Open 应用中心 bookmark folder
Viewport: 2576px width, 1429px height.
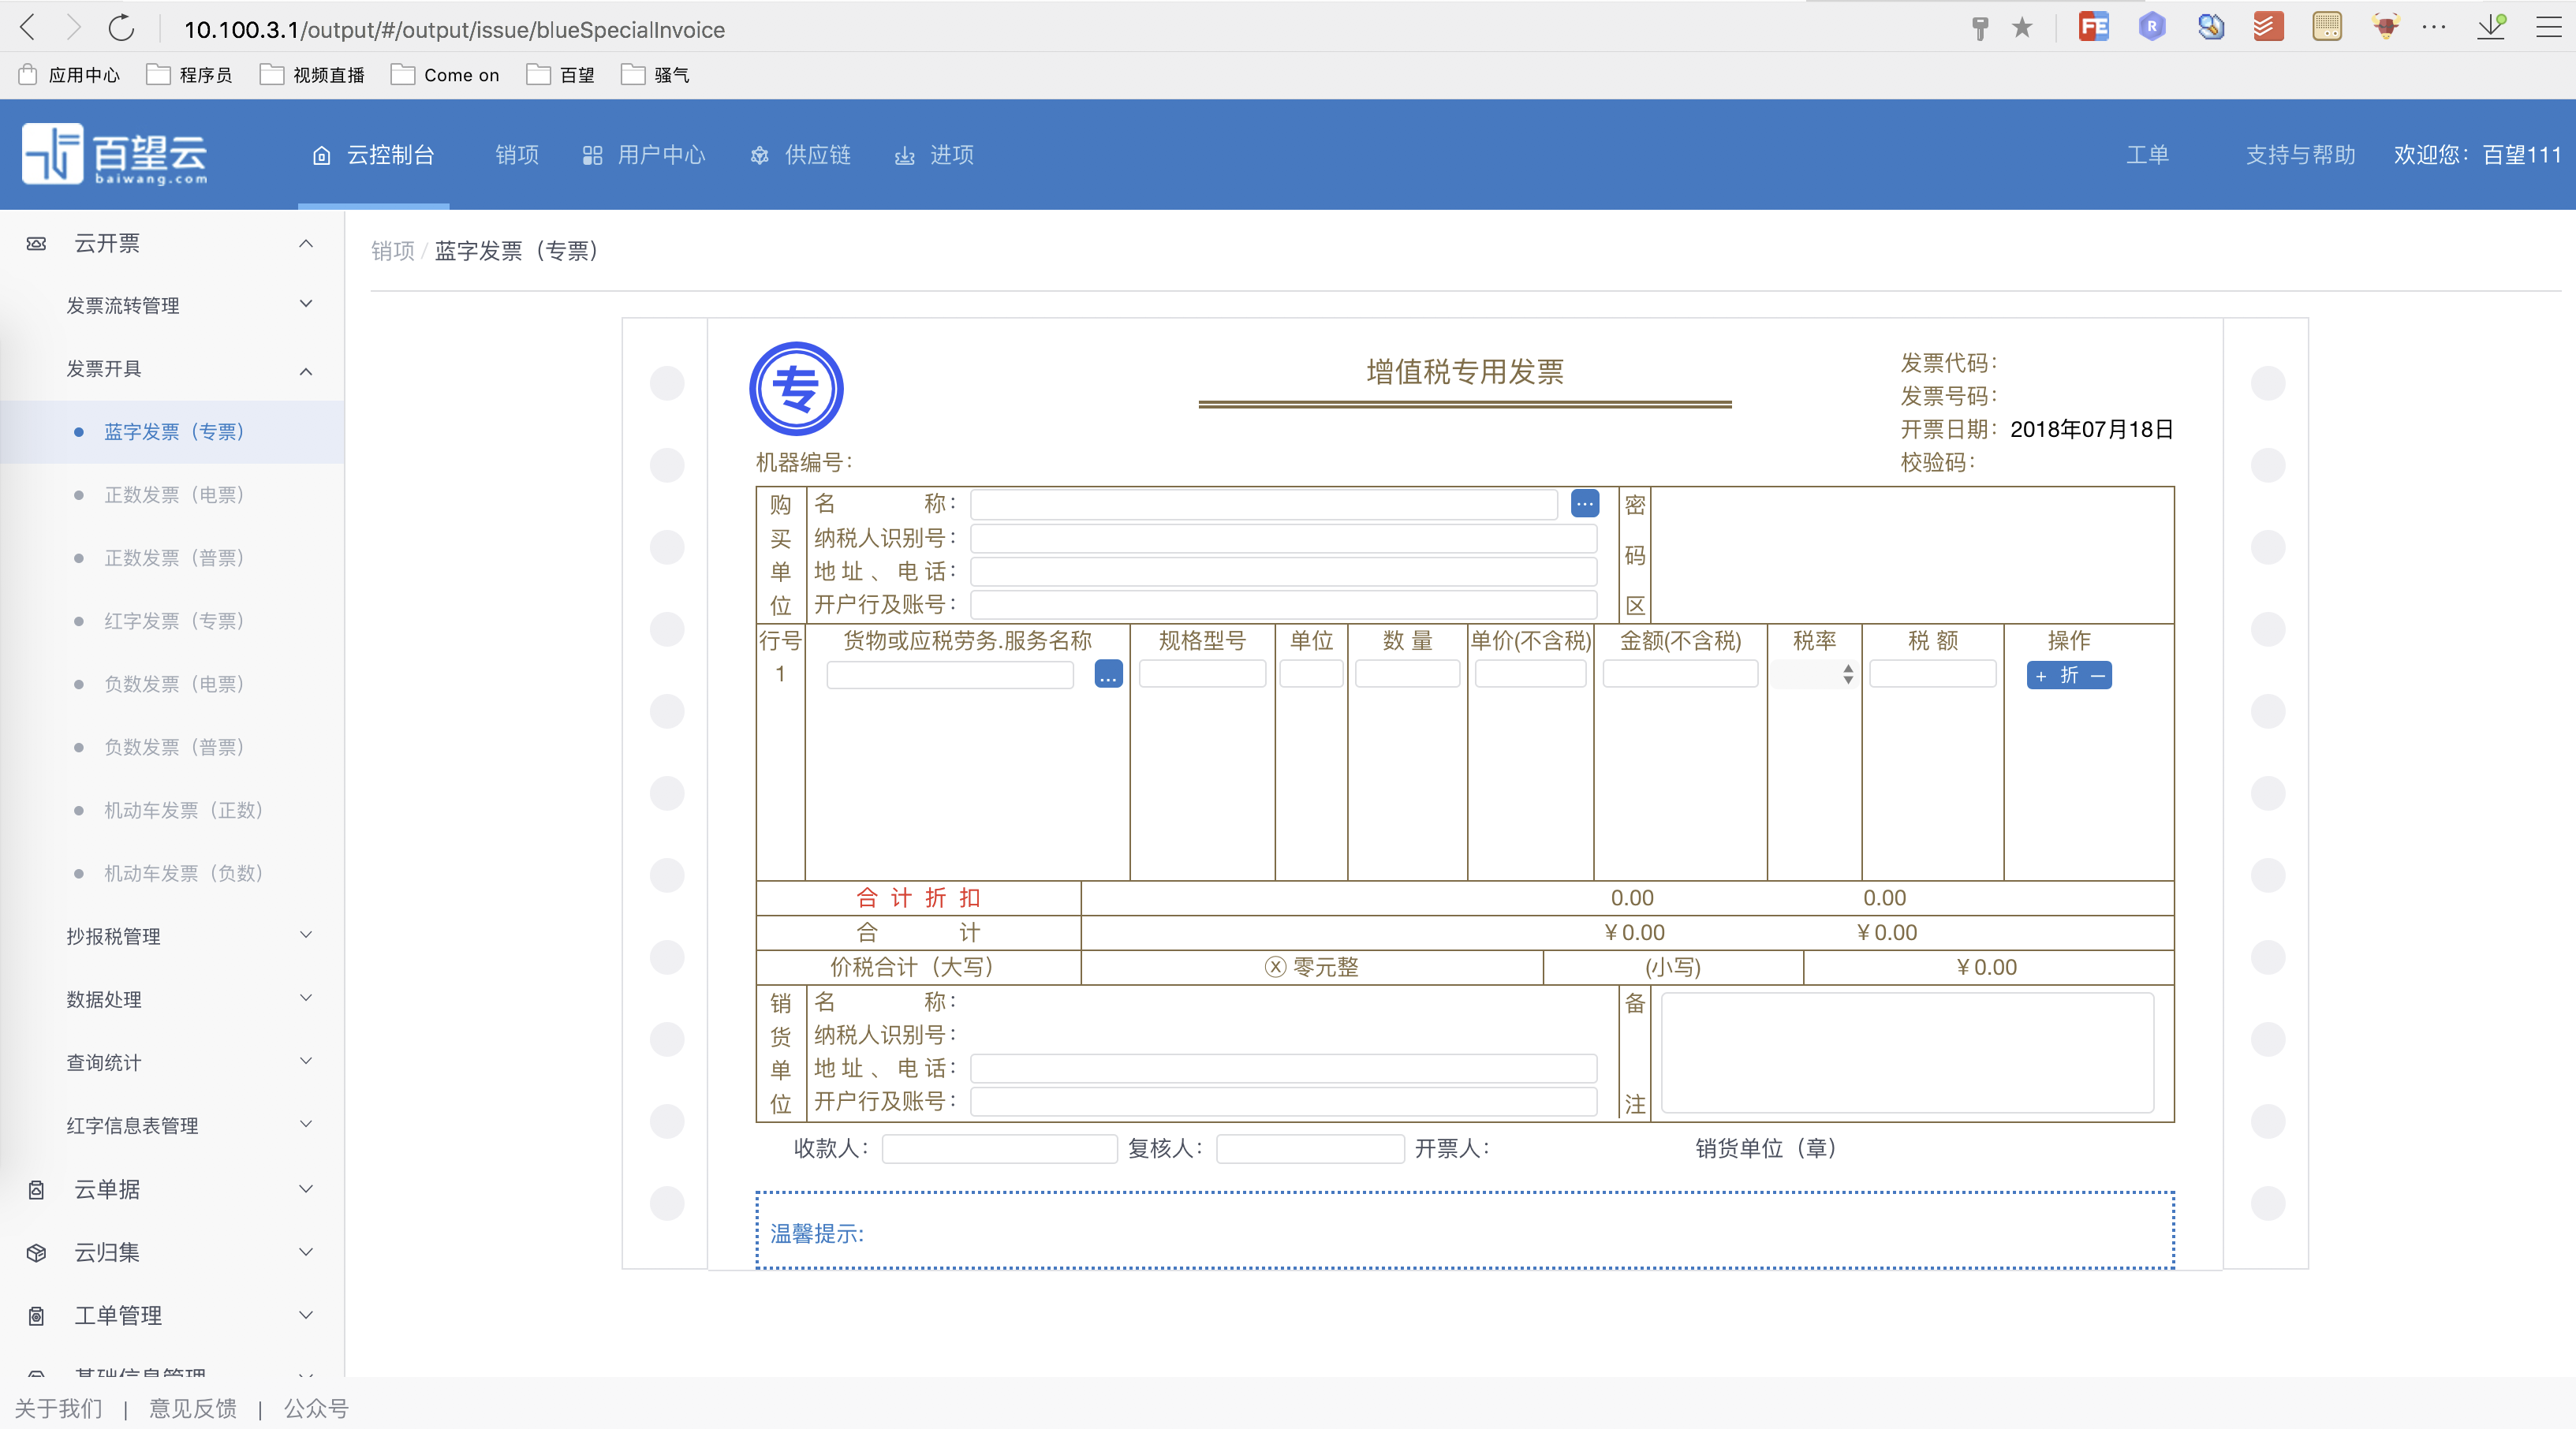(x=69, y=75)
